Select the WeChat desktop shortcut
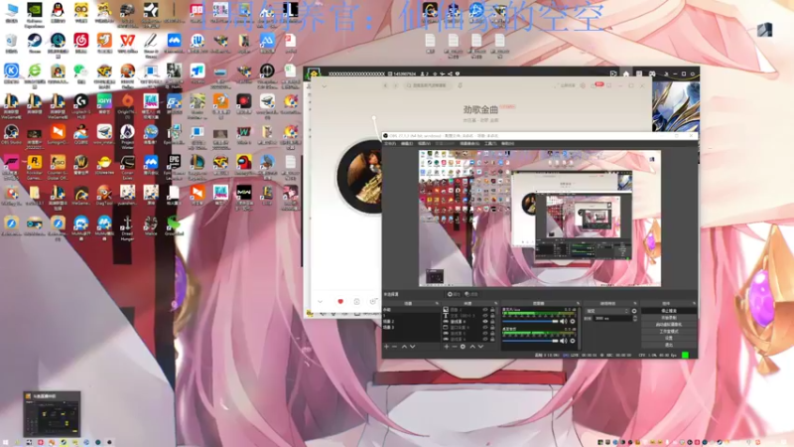The height and width of the screenshot is (447, 794). coord(81,71)
